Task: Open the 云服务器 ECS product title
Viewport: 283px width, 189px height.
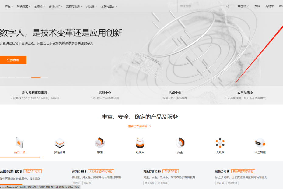Action: pyautogui.click(x=11, y=171)
